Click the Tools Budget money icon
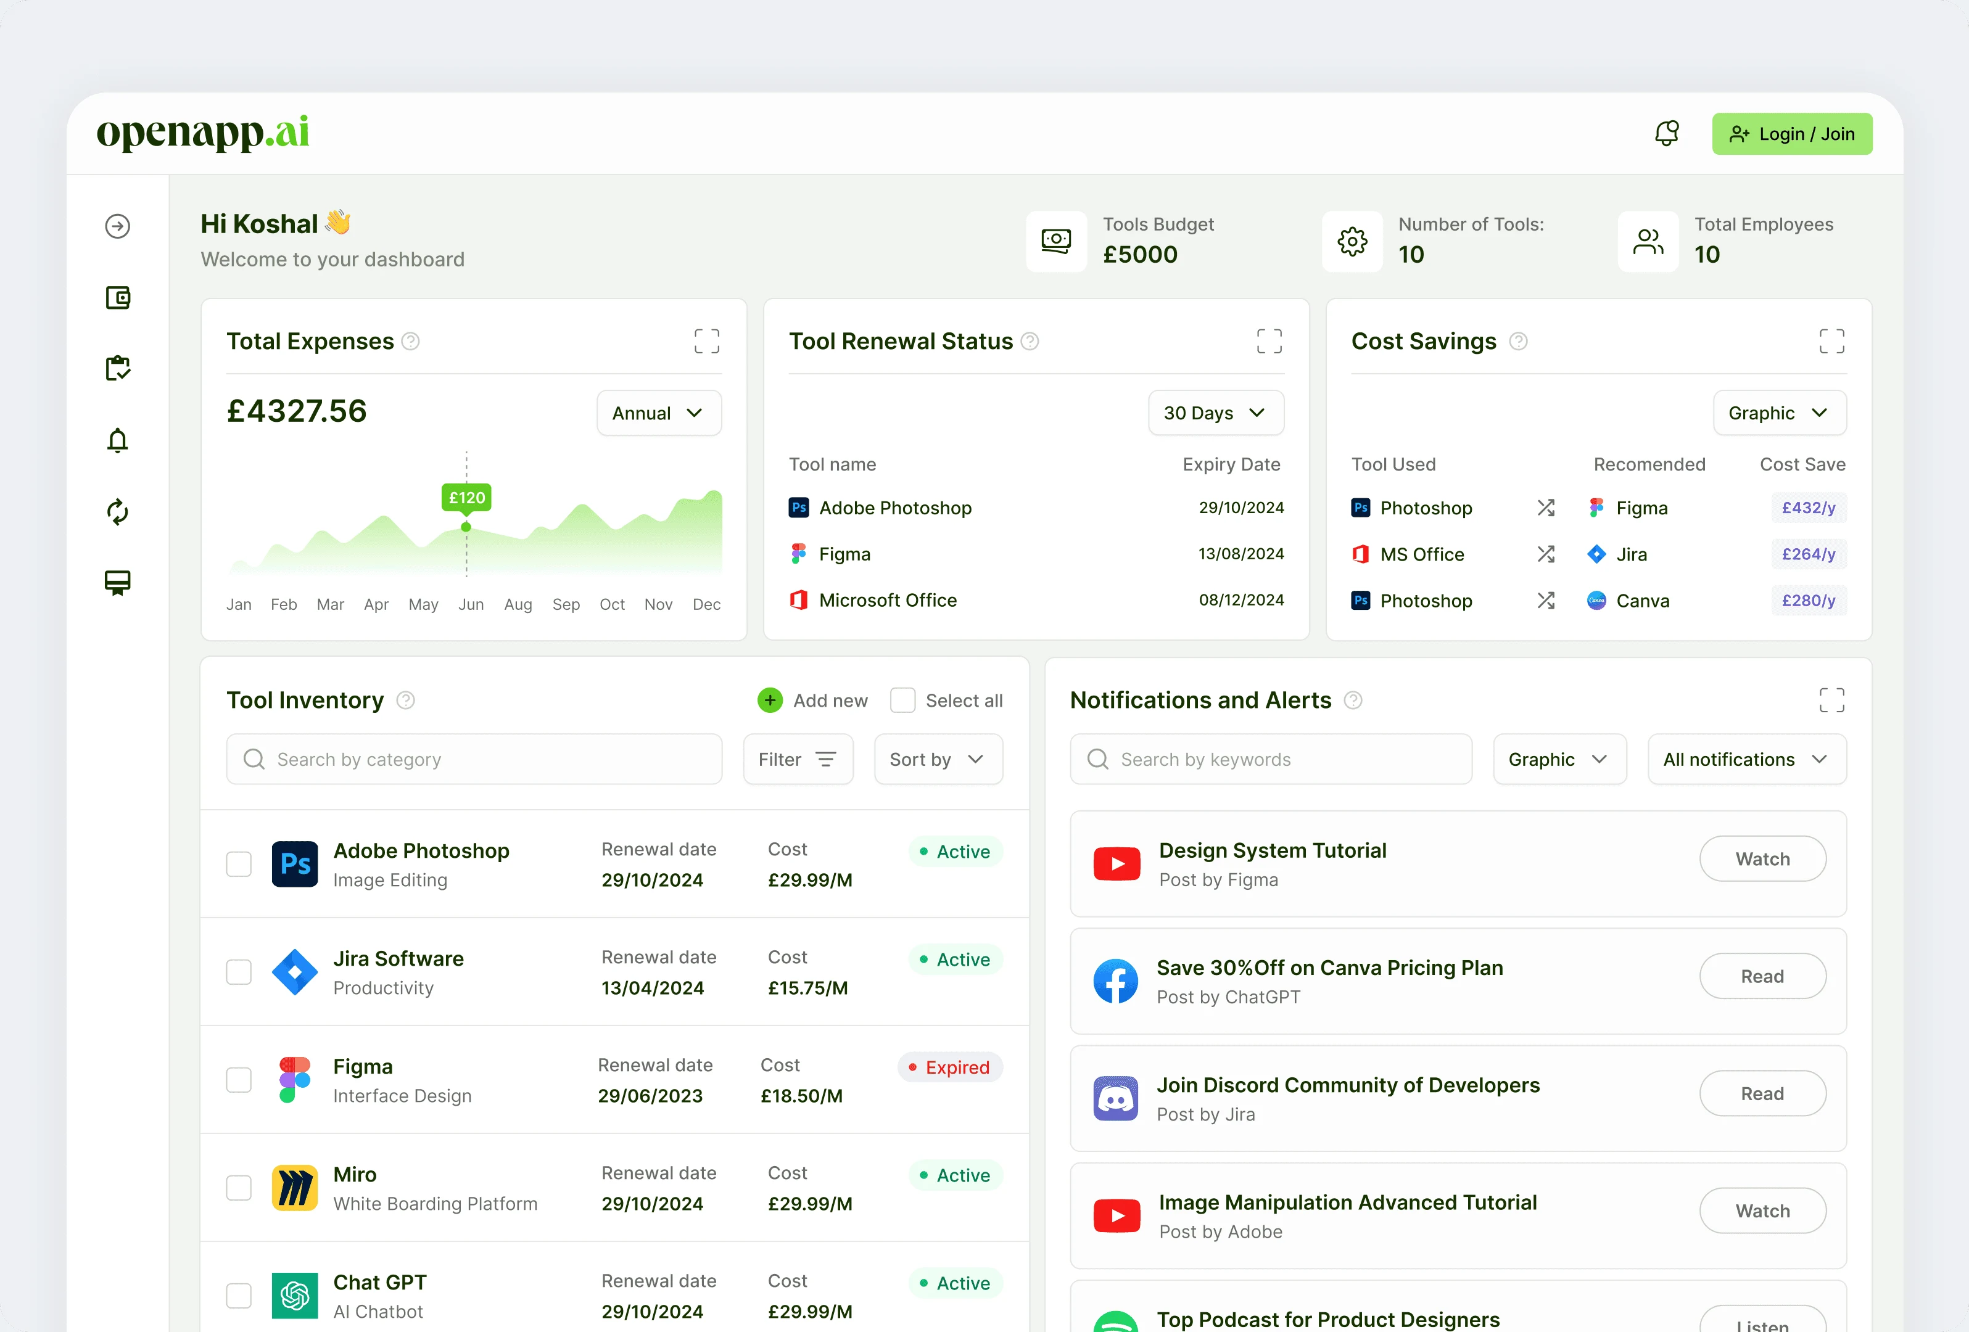 click(1057, 241)
